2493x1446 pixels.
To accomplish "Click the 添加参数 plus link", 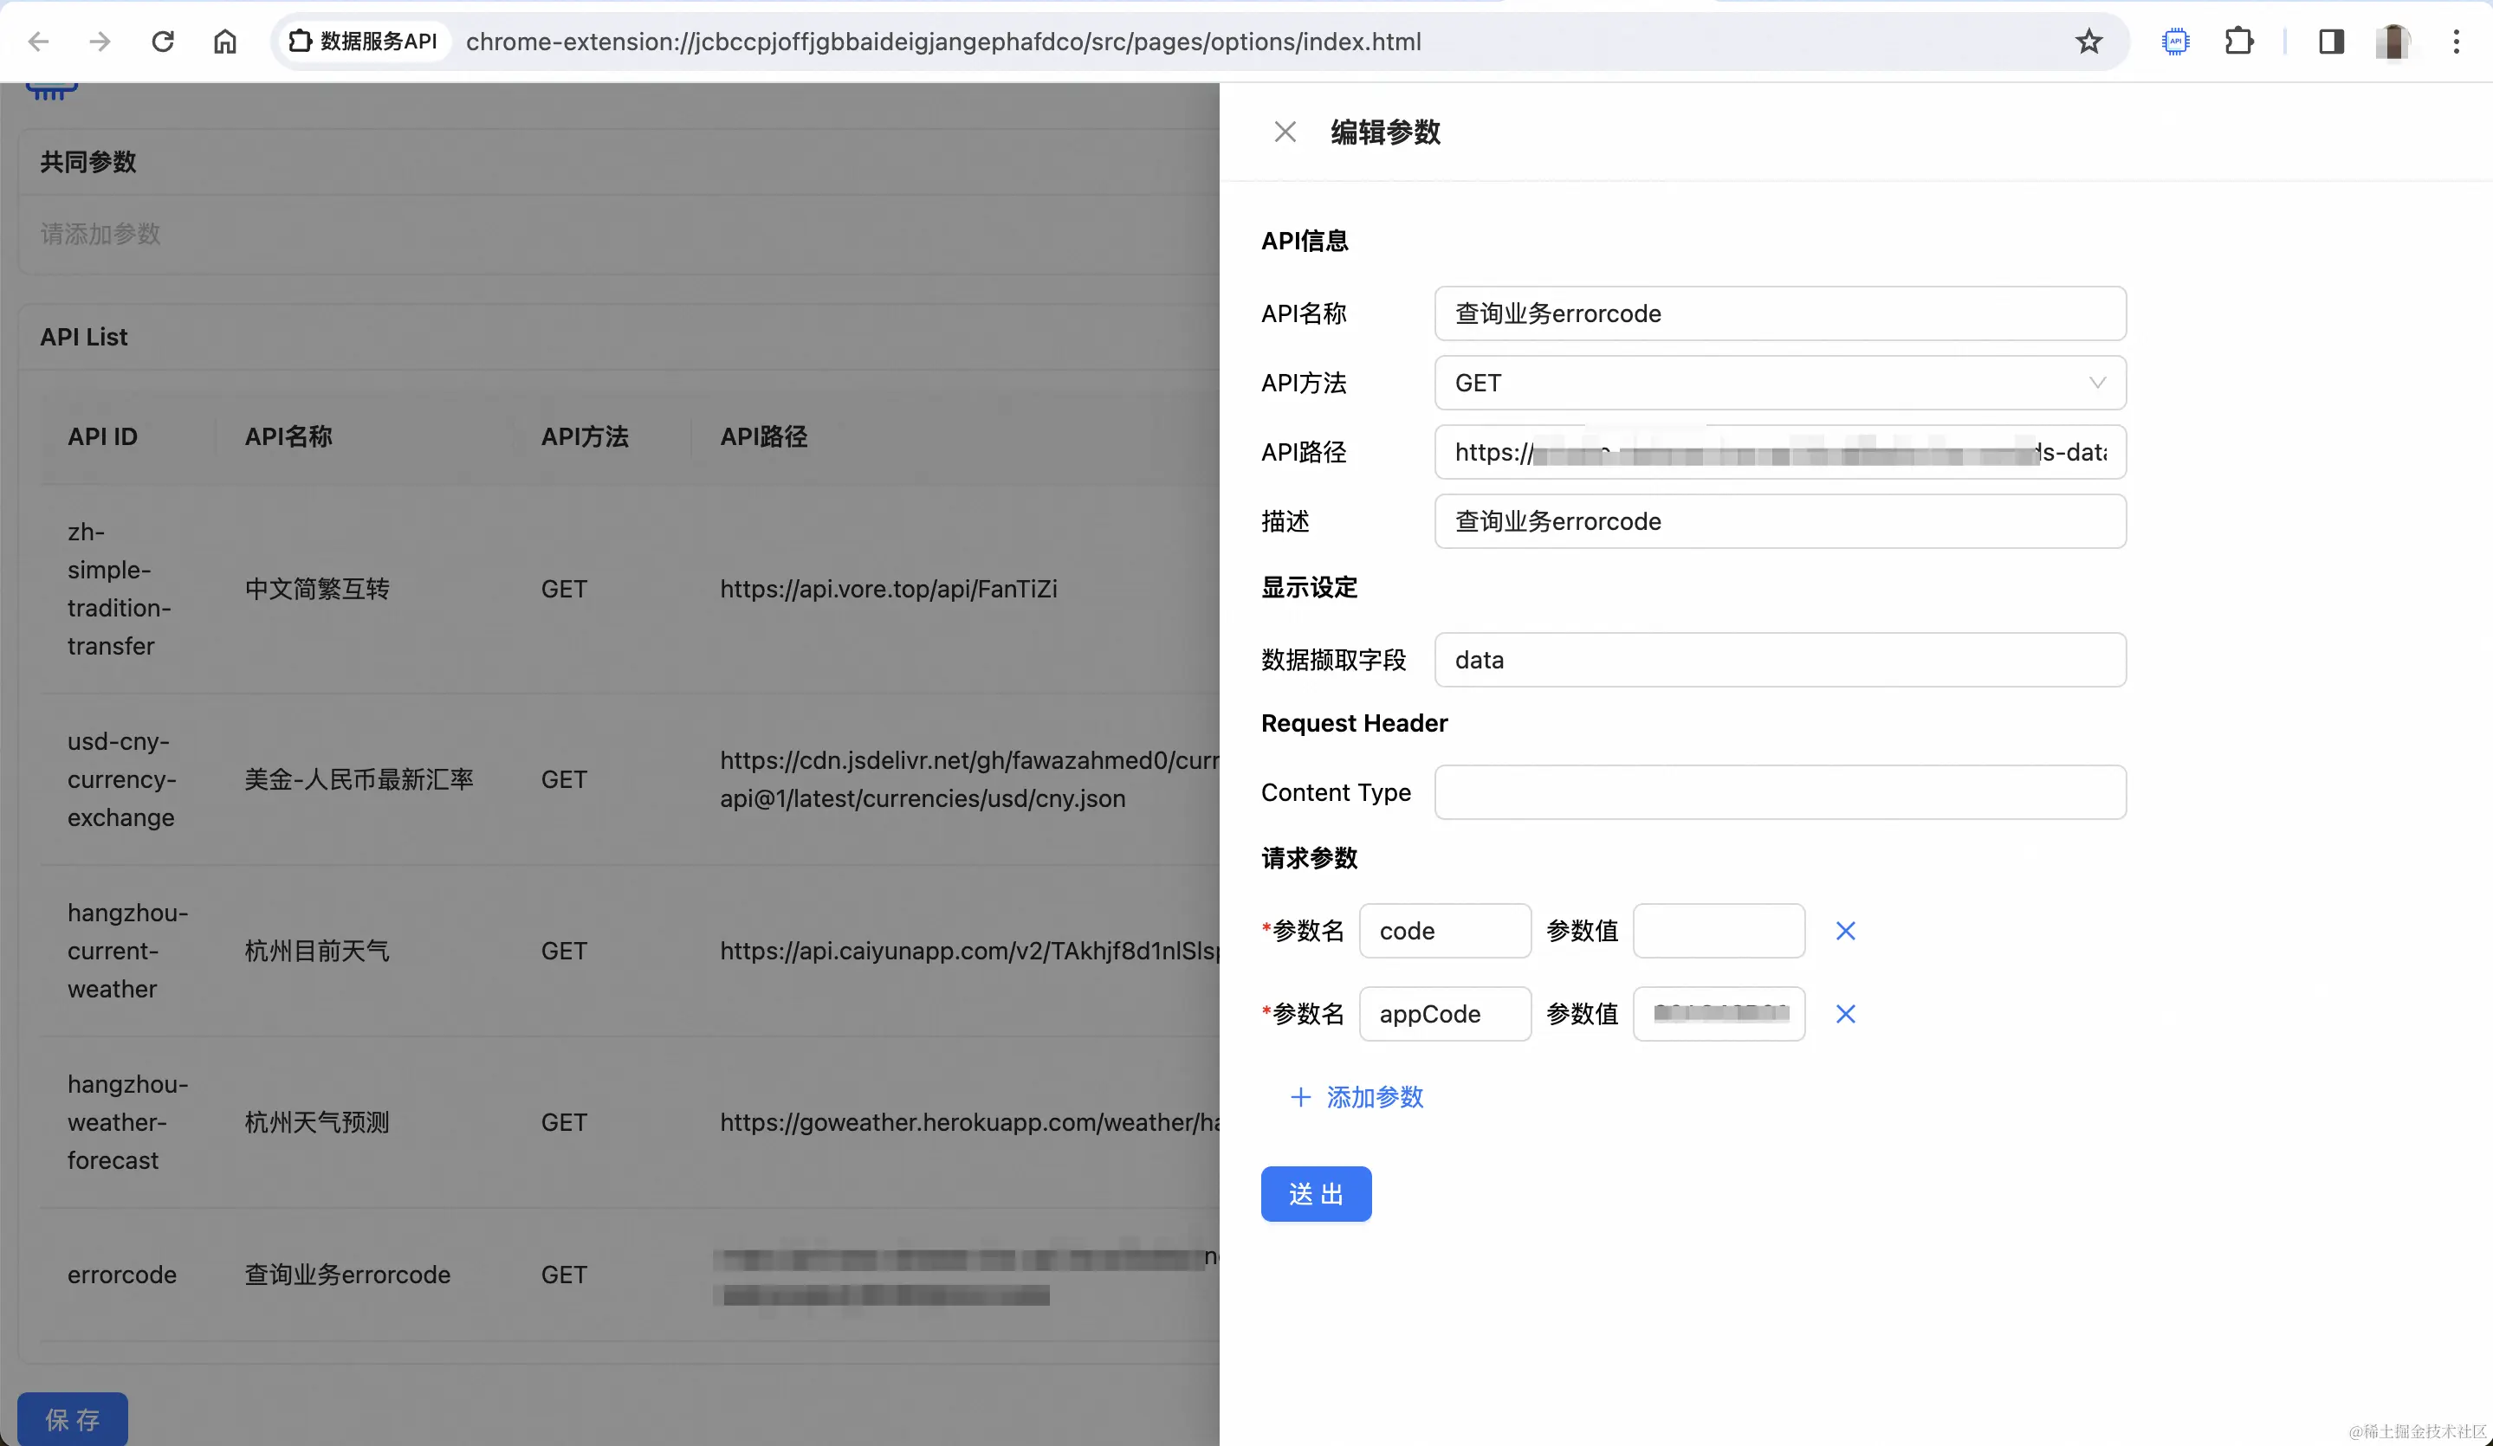I will (x=1357, y=1097).
